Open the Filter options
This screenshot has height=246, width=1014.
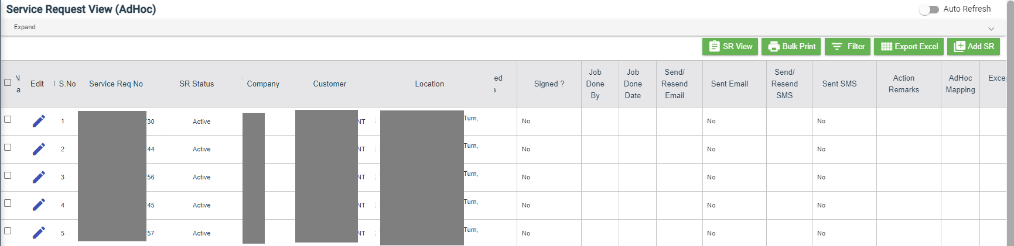(847, 47)
